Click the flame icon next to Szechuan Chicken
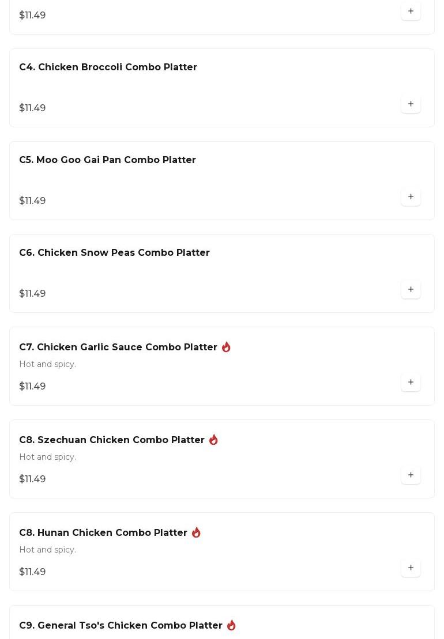The image size is (444, 639). (x=213, y=440)
